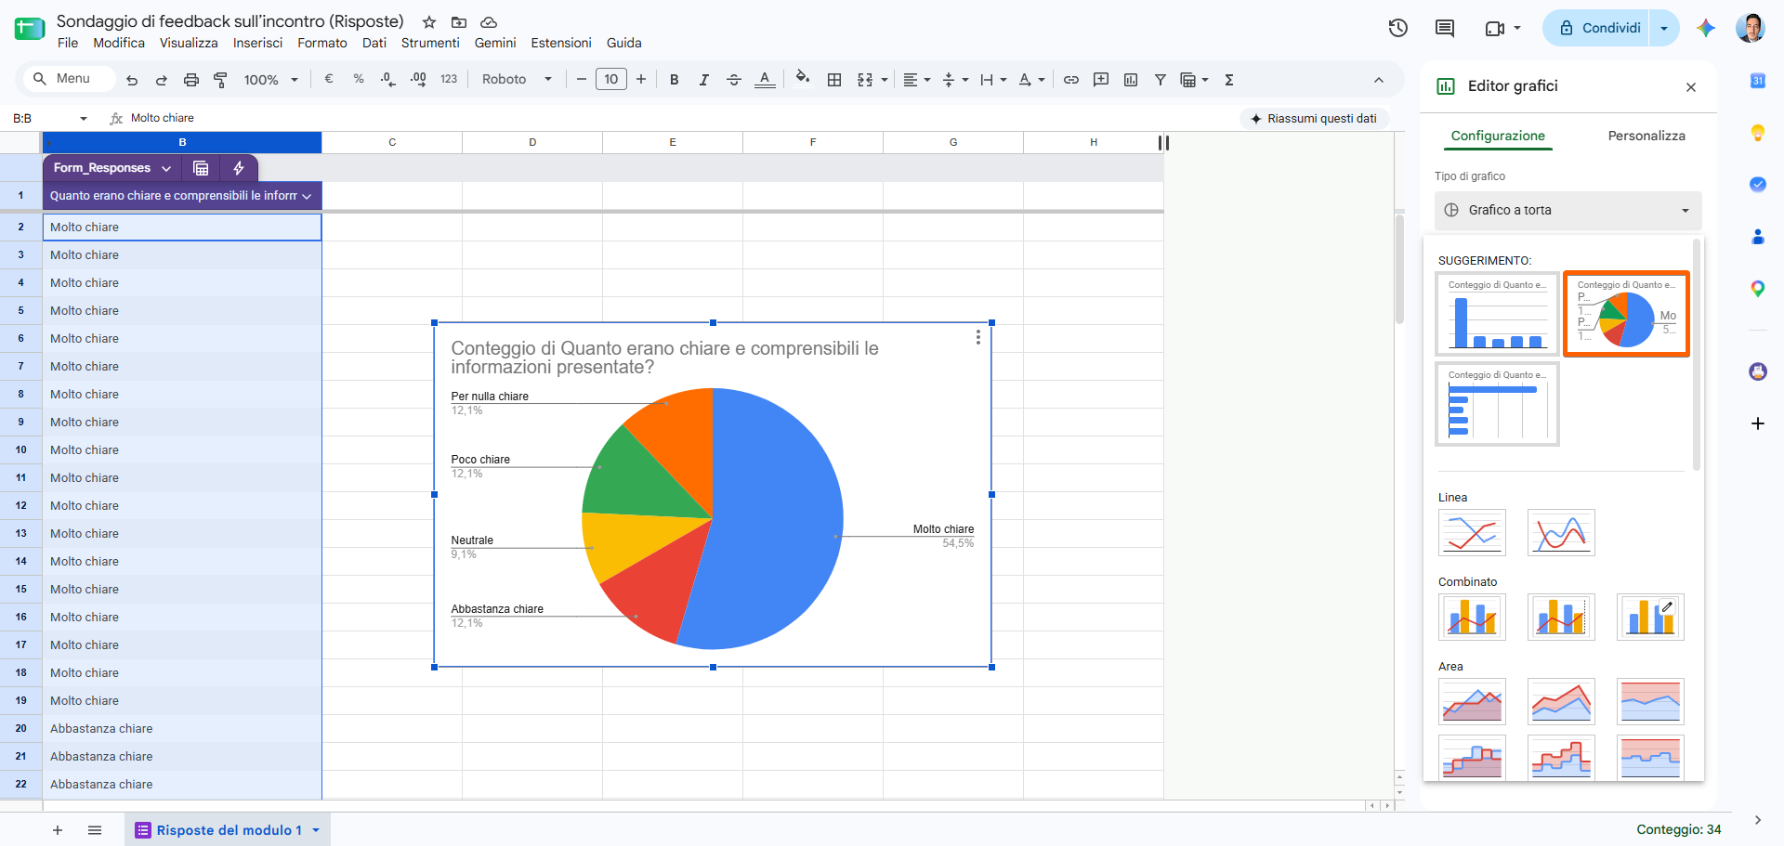Click the Redo icon in toolbar
The image size is (1784, 846).
pos(161,80)
